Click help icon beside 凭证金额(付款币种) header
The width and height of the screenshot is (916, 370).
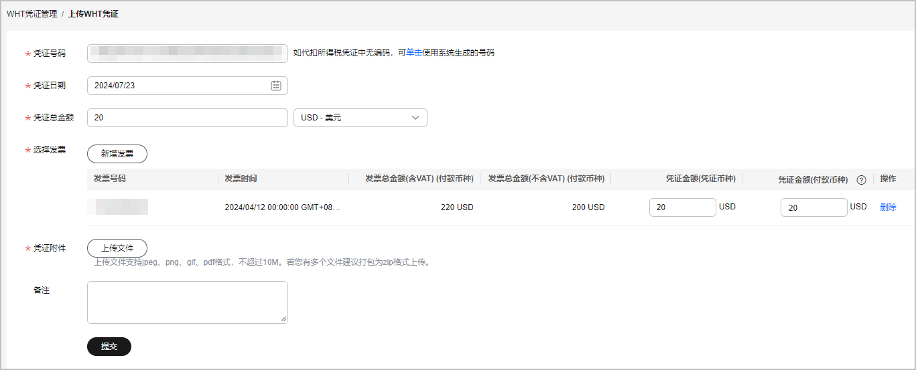pyautogui.click(x=862, y=180)
